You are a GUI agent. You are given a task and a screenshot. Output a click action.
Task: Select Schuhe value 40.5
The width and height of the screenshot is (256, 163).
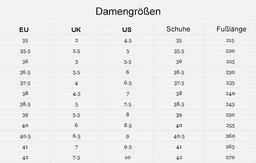pos(179,136)
